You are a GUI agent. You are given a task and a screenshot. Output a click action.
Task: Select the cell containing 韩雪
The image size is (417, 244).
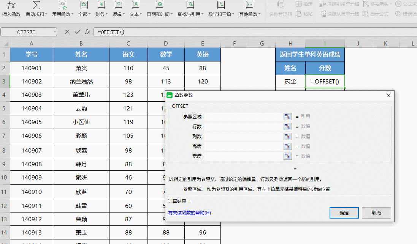[x=81, y=206]
